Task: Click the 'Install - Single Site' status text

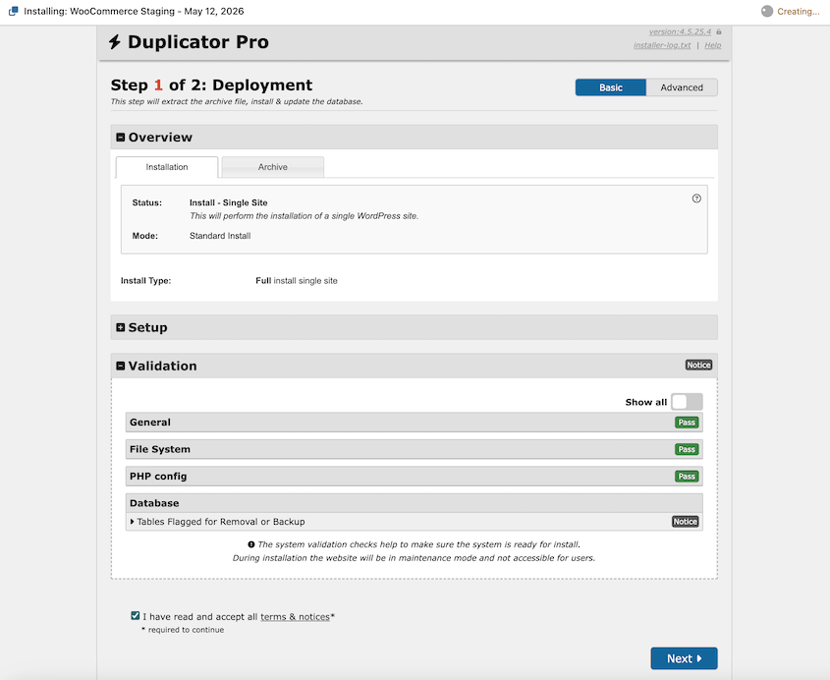Action: [x=229, y=202]
